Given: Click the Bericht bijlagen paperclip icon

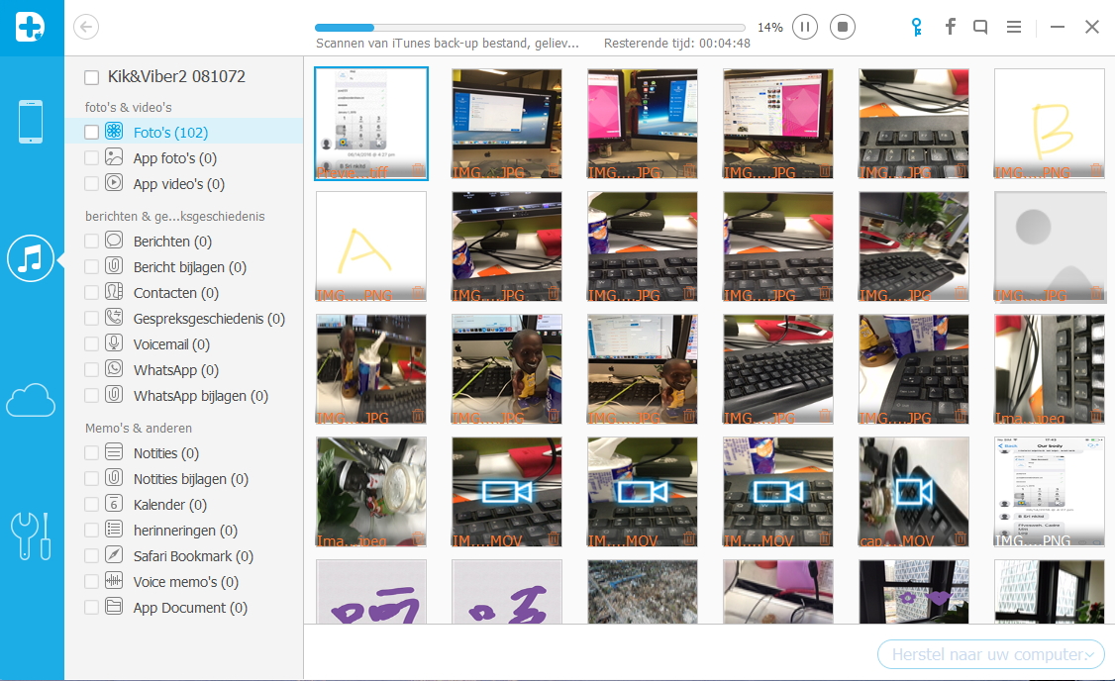Looking at the screenshot, I should tap(114, 266).
